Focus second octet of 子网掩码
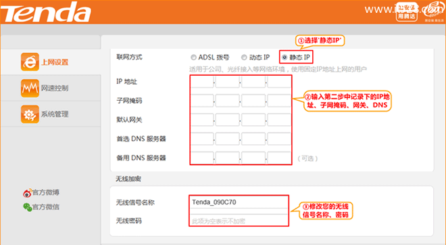The width and height of the screenshot is (446, 245). click(227, 101)
